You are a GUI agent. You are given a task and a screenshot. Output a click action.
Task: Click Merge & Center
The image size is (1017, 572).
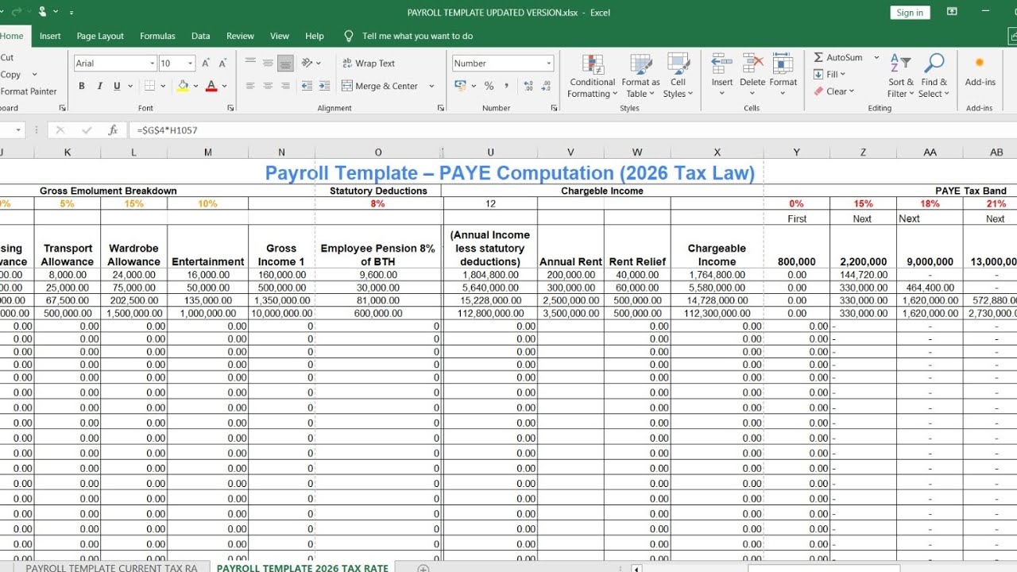tap(381, 86)
